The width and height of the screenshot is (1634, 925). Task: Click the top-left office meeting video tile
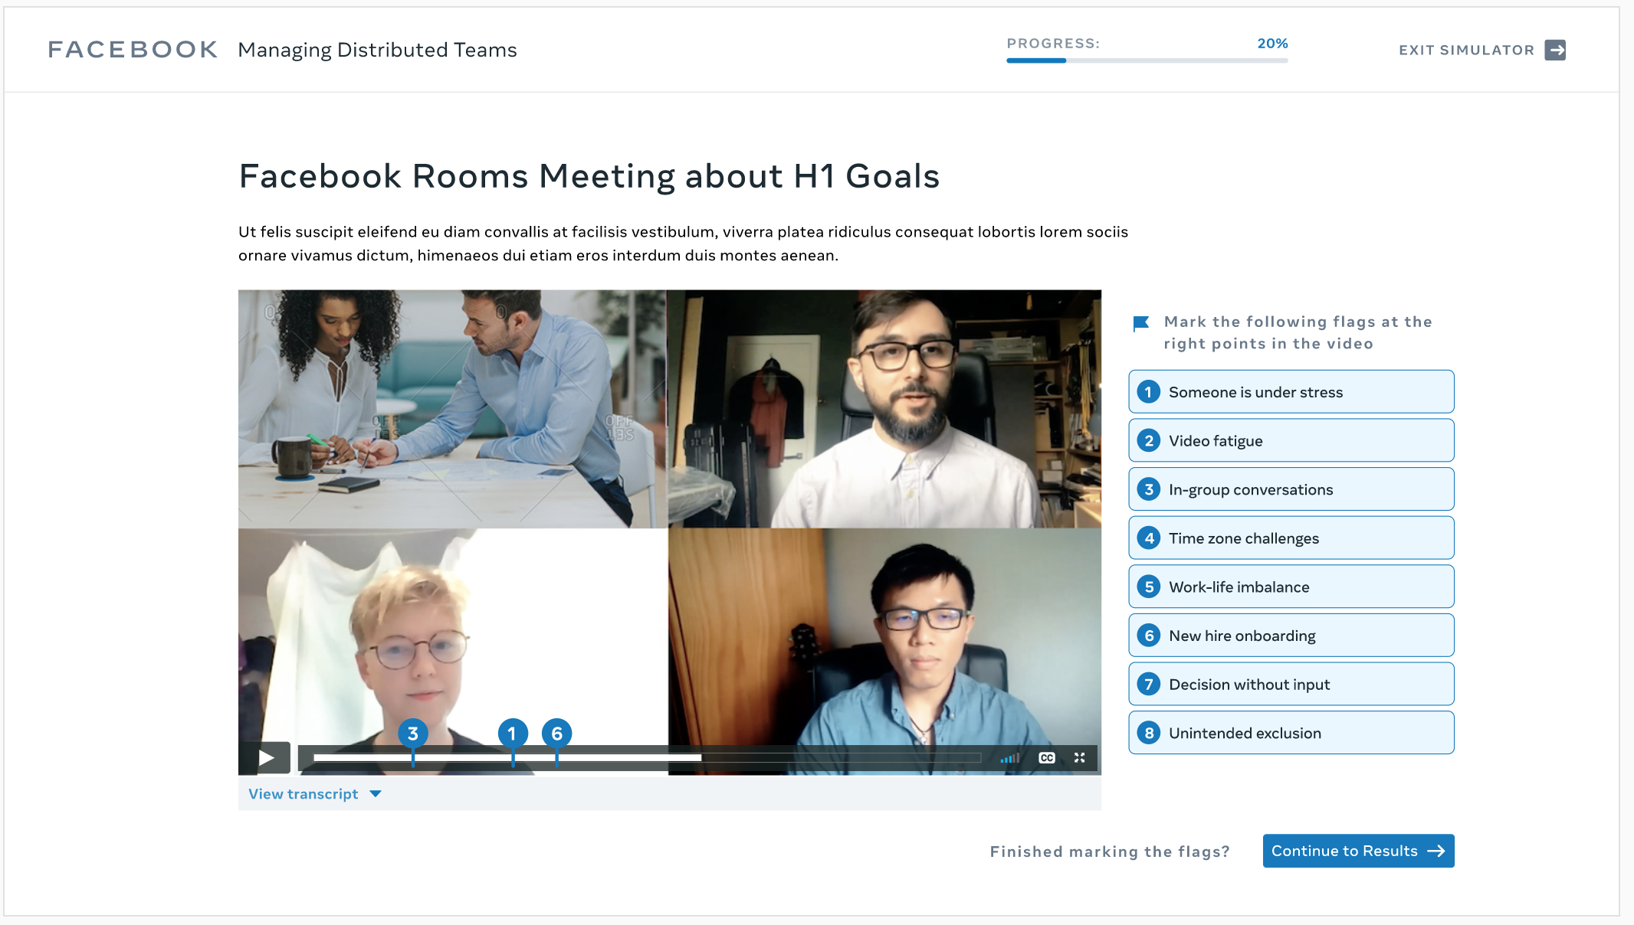pos(452,409)
